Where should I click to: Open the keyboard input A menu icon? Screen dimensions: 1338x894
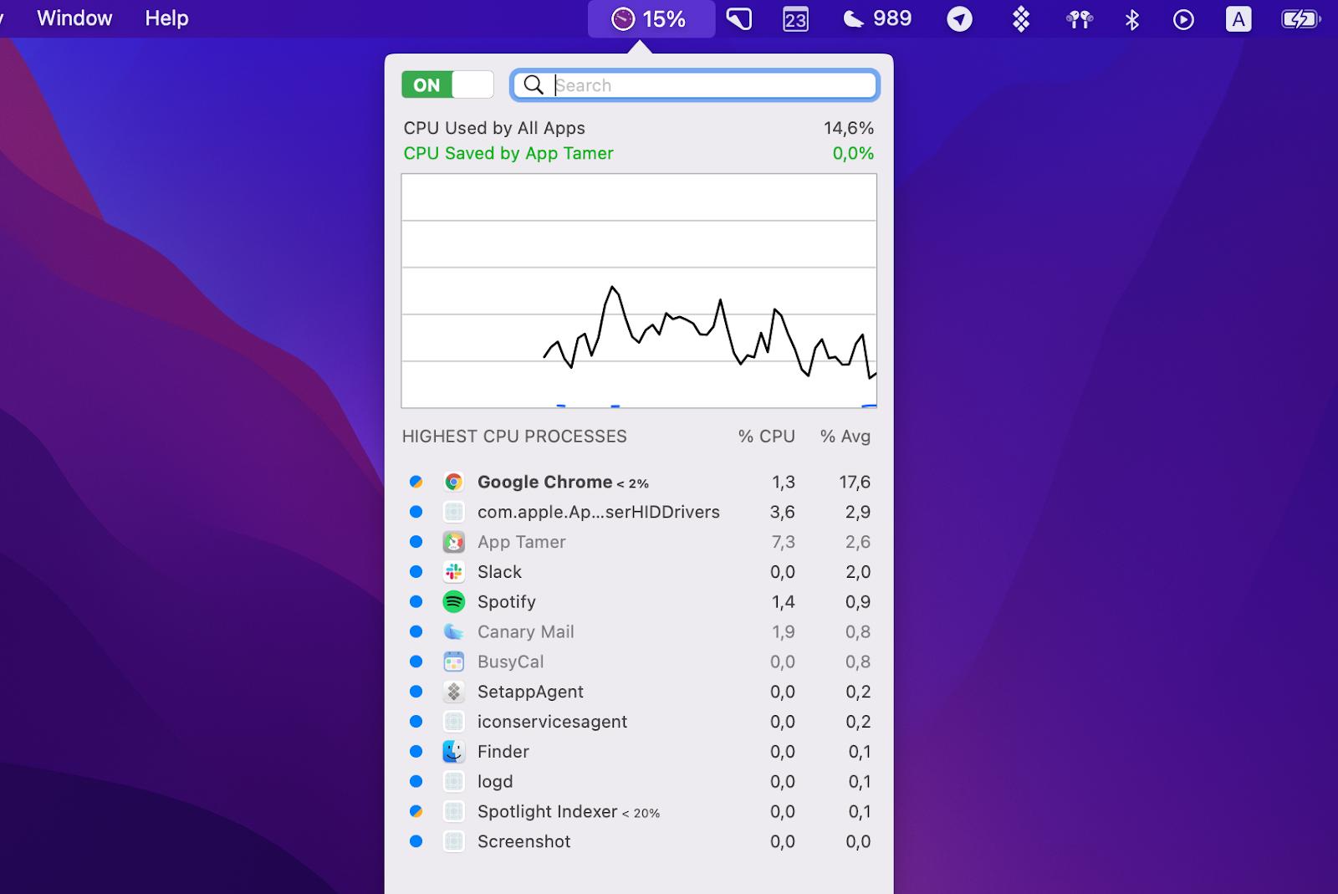pyautogui.click(x=1238, y=18)
